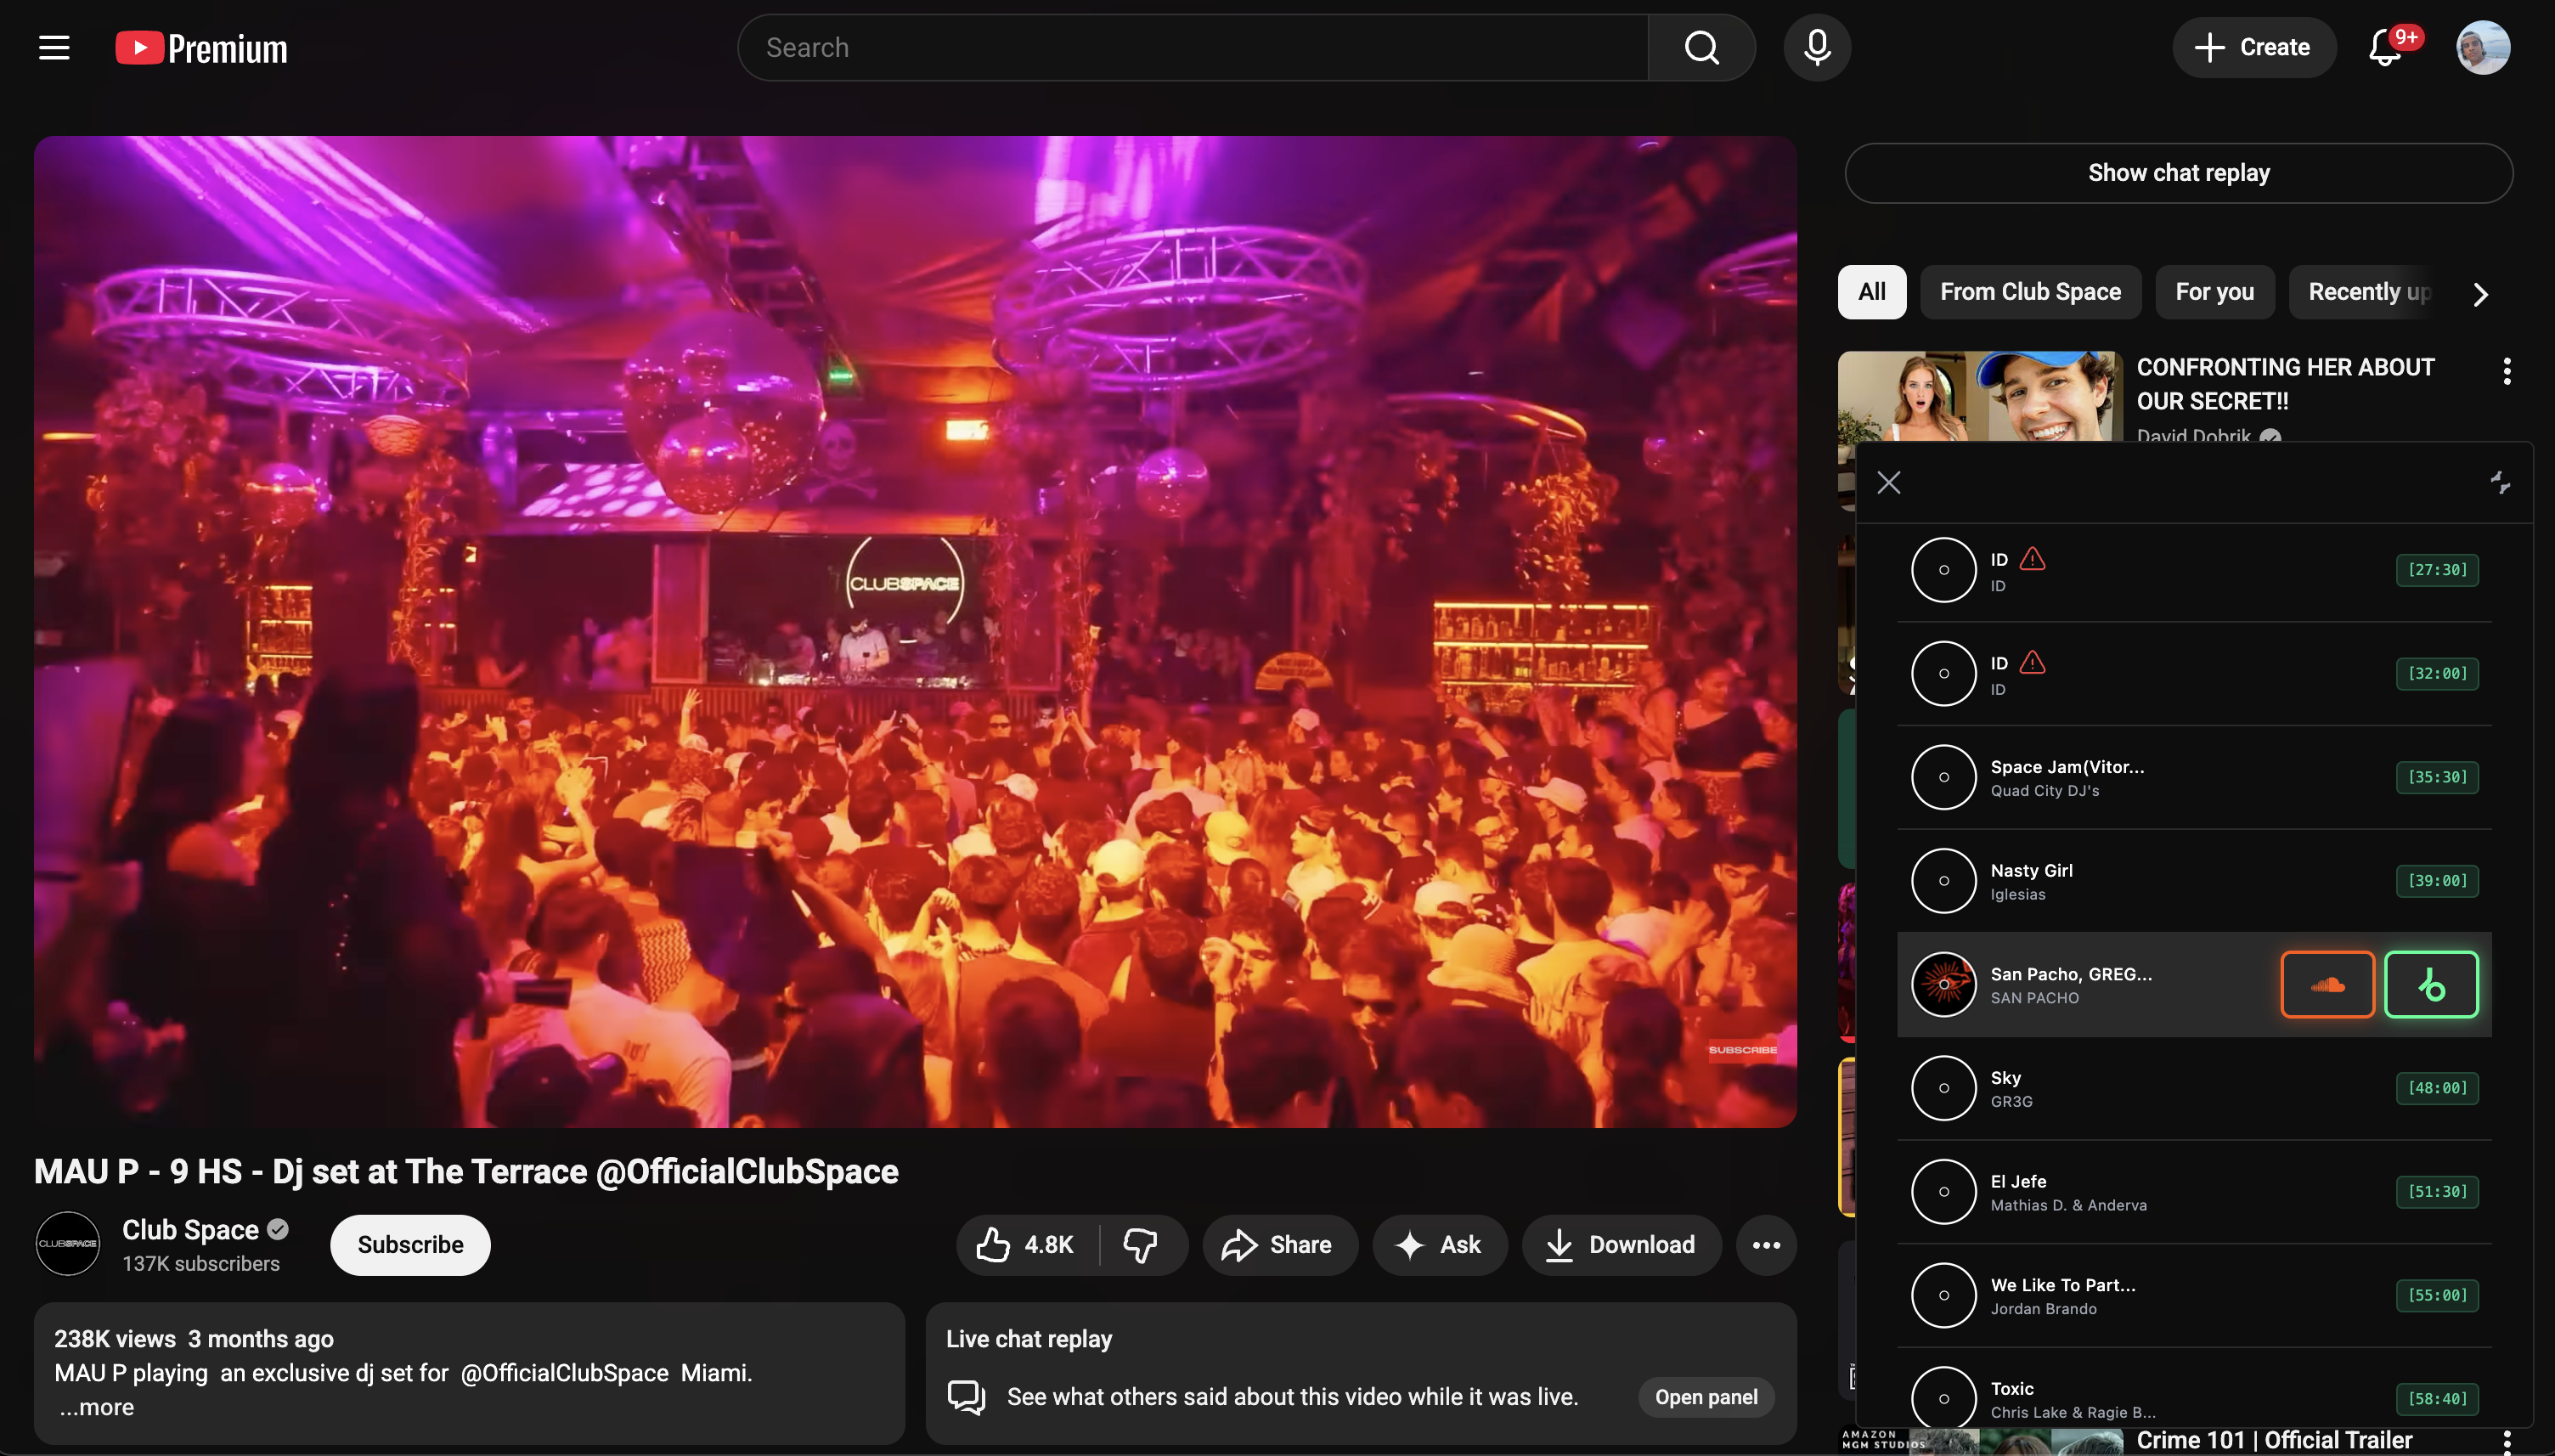Screen dimensions: 2555x1456
Task: Select the For you chip
Action: click(x=2214, y=292)
